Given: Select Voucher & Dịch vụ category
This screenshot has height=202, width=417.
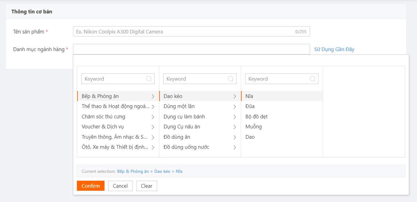Looking at the screenshot, I should (x=103, y=127).
